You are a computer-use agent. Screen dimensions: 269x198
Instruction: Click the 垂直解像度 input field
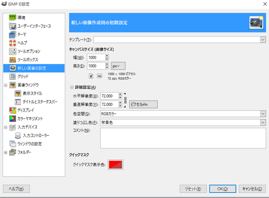pyautogui.click(x=109, y=104)
